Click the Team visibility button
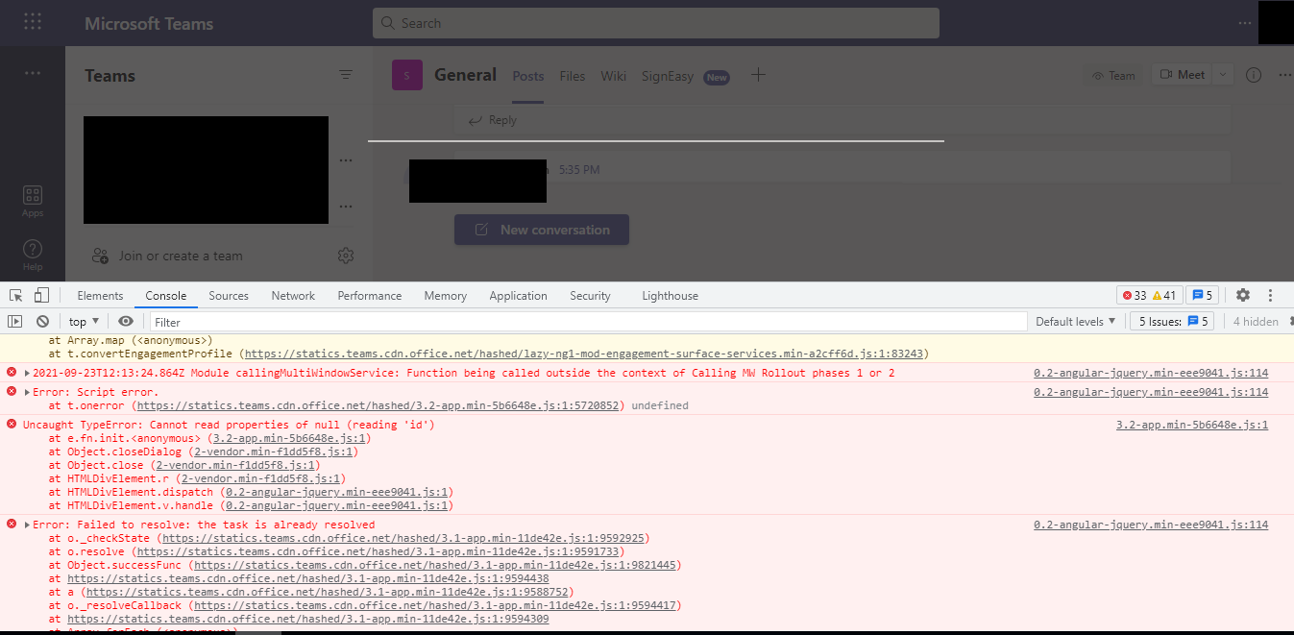Screen dimensions: 1294x635 pyautogui.click(x=1113, y=75)
